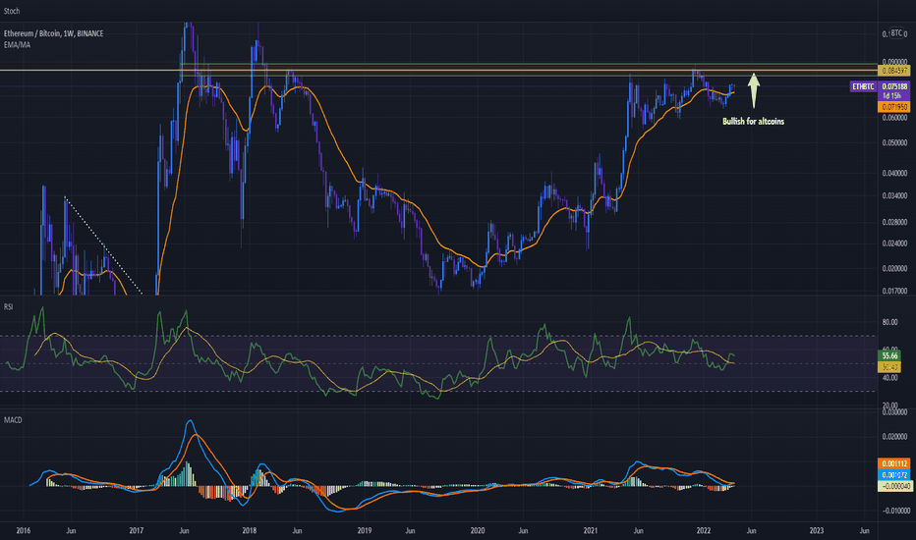Click the 0.040000 price scale label
The image size is (916, 540).
894,174
